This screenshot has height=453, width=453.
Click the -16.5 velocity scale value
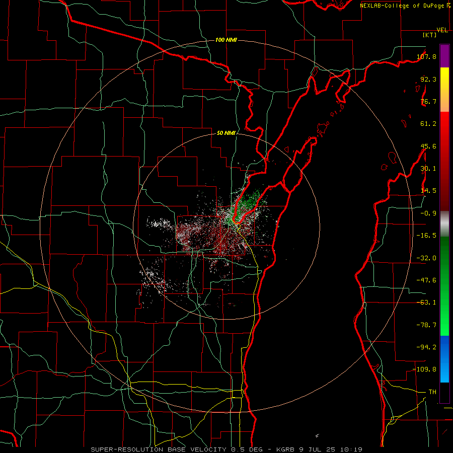click(426, 236)
